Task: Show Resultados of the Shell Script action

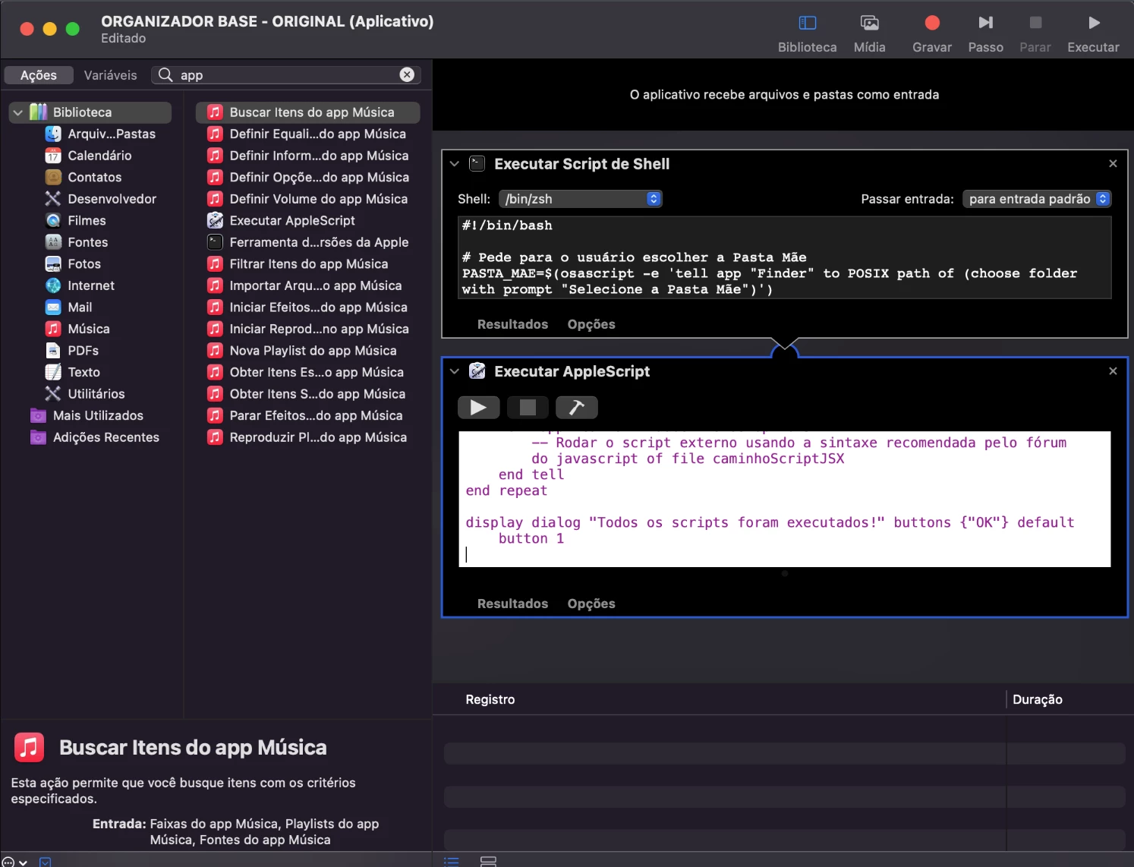Action: 512,324
